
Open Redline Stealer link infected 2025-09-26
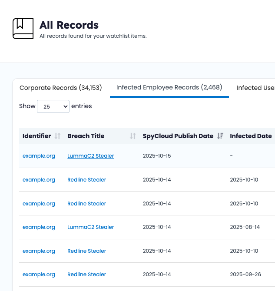[x=87, y=274]
